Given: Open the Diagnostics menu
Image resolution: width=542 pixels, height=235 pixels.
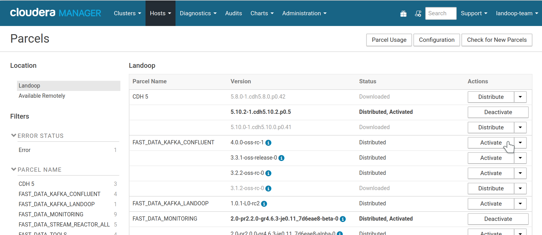Looking at the screenshot, I should point(198,13).
